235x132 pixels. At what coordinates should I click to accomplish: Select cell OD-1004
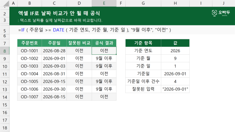pos(29,74)
